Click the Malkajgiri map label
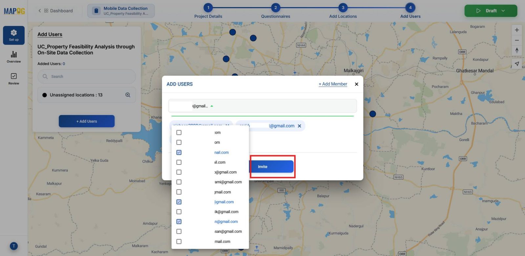525x256 pixels. coord(353,70)
